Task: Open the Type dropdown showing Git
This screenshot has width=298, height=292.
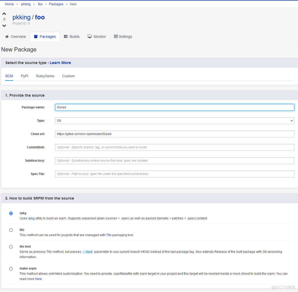Action: [174, 121]
